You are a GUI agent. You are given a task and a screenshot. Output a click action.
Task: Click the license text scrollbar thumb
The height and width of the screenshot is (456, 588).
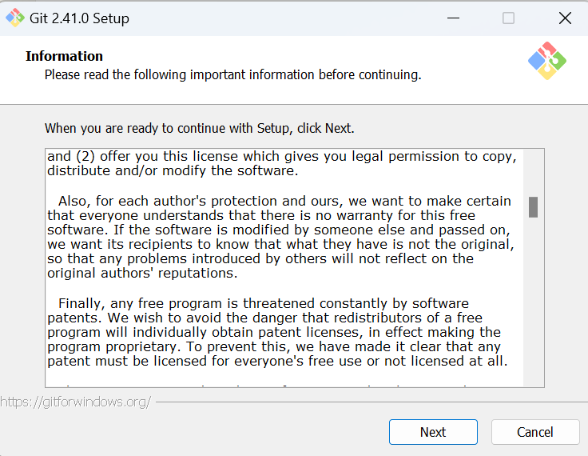point(533,207)
